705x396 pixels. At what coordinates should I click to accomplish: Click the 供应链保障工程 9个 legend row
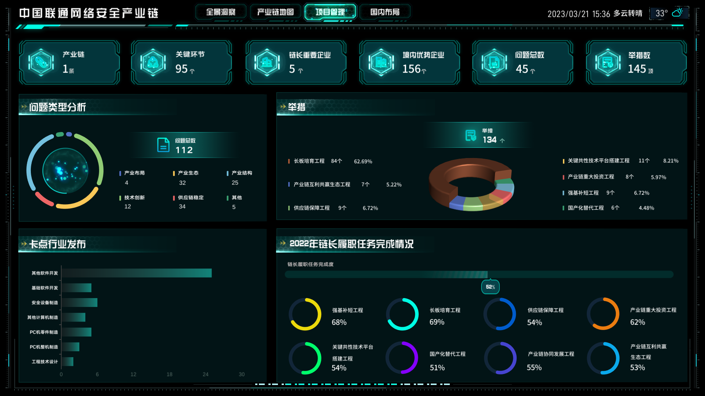point(333,208)
